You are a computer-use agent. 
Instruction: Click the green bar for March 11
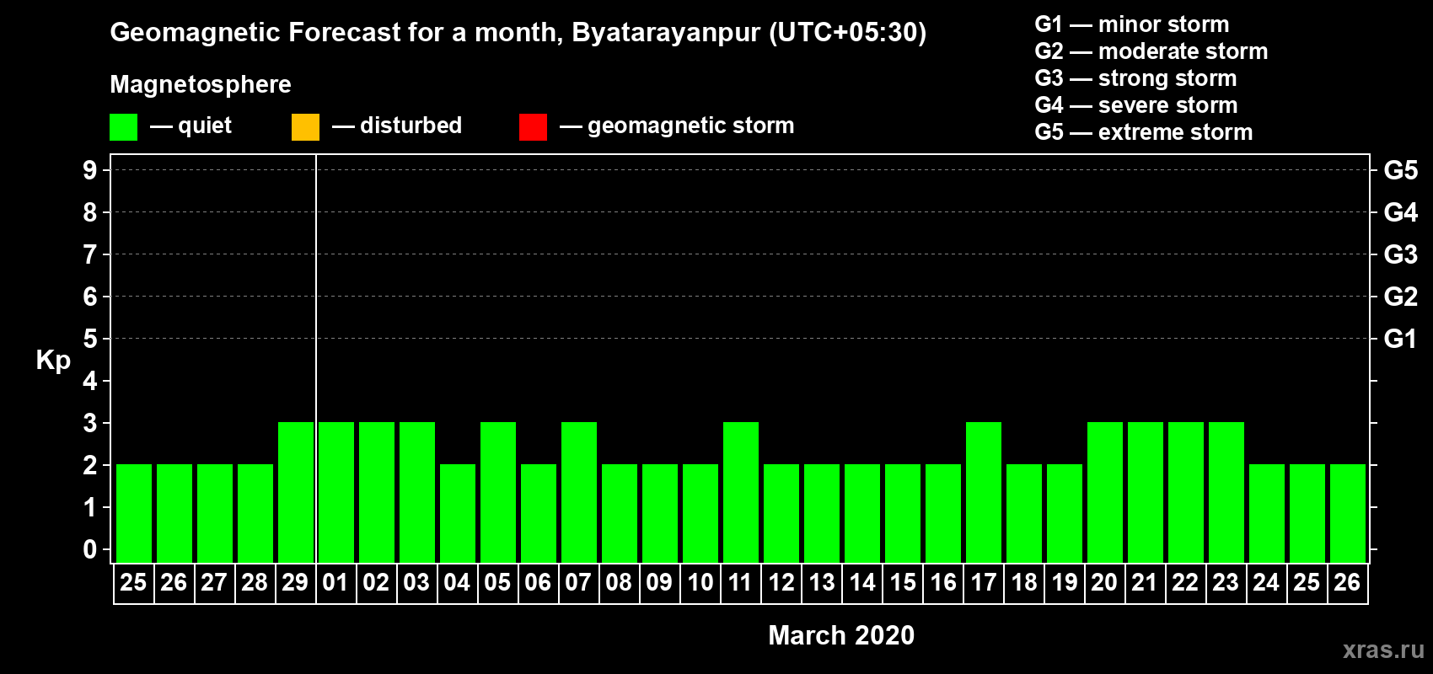coord(741,492)
